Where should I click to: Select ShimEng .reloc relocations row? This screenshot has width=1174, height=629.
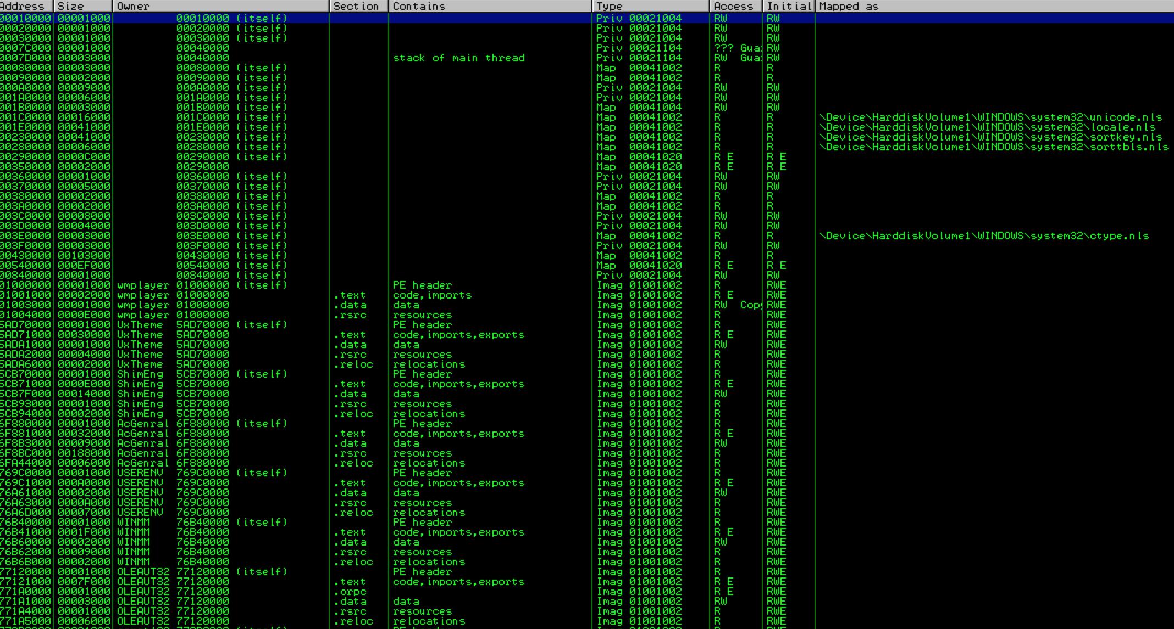429,414
